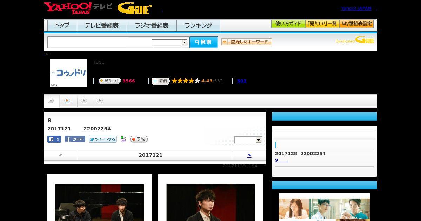421x221 pixels.
Task: Open right photo of man in suit
Action: tap(211, 202)
